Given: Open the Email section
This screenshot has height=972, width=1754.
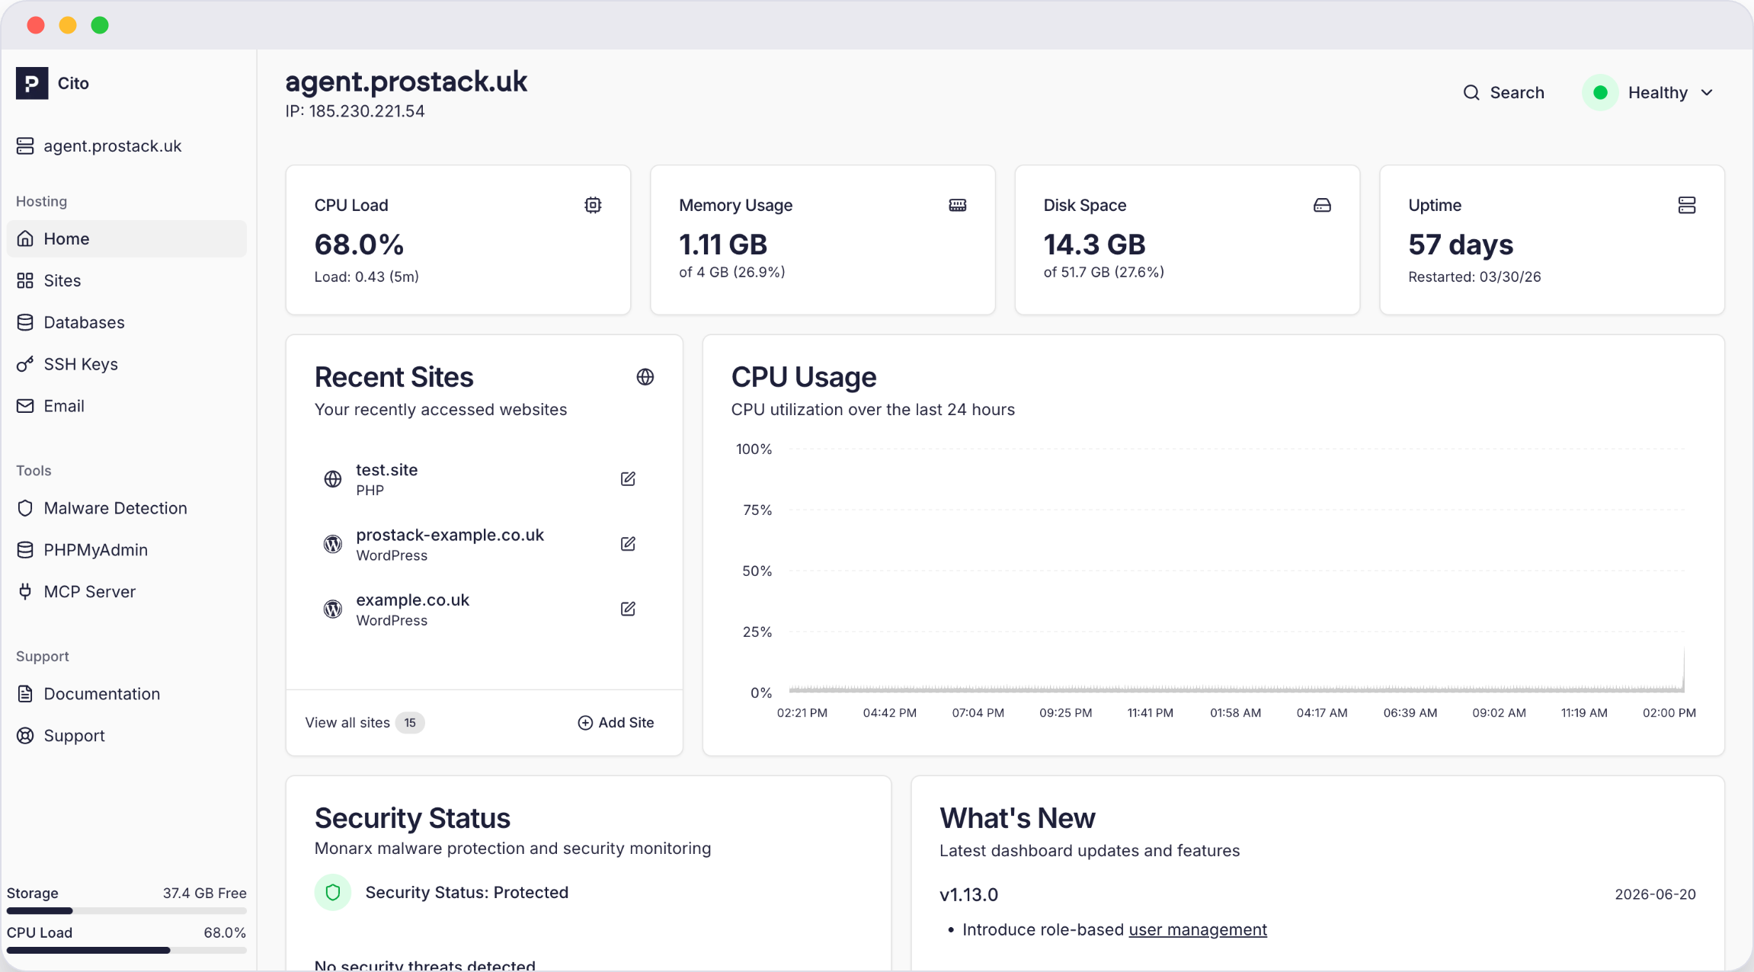Looking at the screenshot, I should pos(126,406).
